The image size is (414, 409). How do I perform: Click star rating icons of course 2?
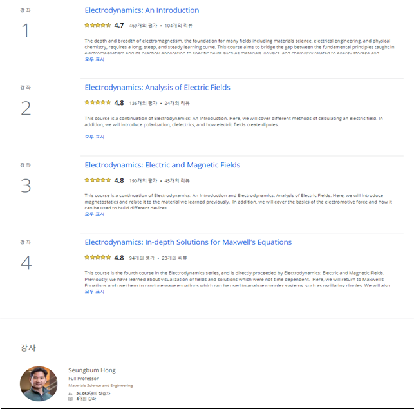pos(98,103)
